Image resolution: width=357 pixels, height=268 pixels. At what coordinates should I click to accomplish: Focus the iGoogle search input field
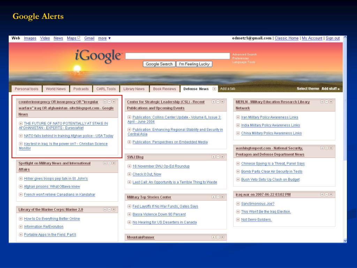177,56
